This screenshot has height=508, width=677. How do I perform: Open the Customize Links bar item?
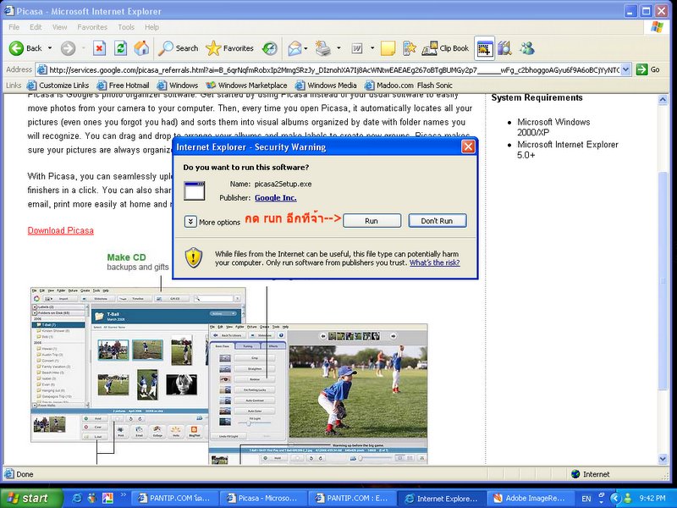click(x=58, y=86)
